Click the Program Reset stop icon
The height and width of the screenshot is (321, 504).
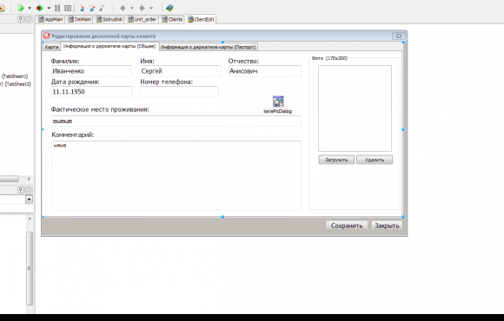tap(68, 8)
